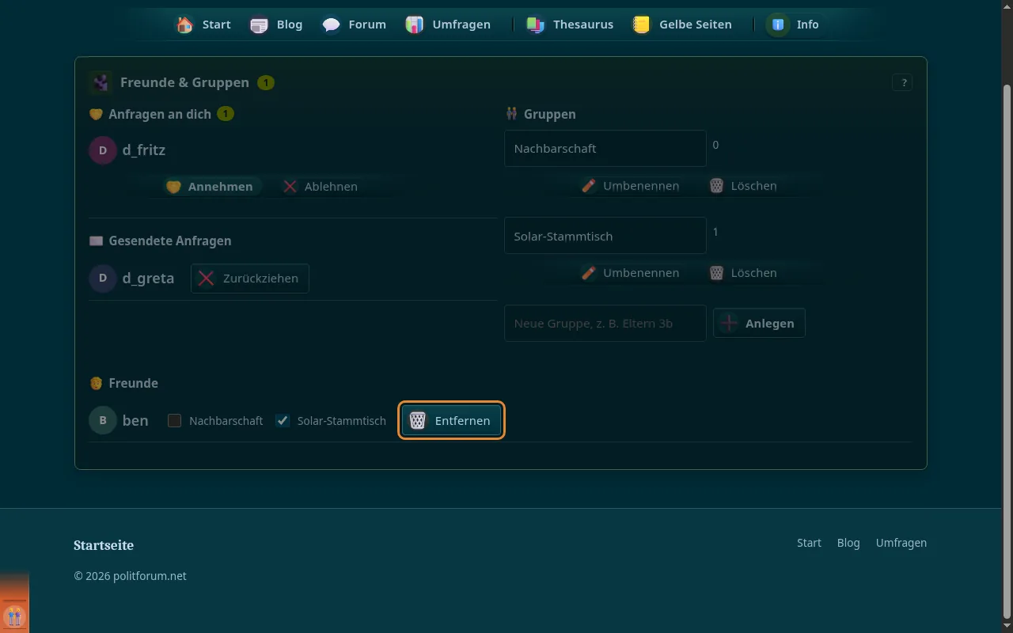Create the new group with Anlegen
The width and height of the screenshot is (1013, 633).
759,323
